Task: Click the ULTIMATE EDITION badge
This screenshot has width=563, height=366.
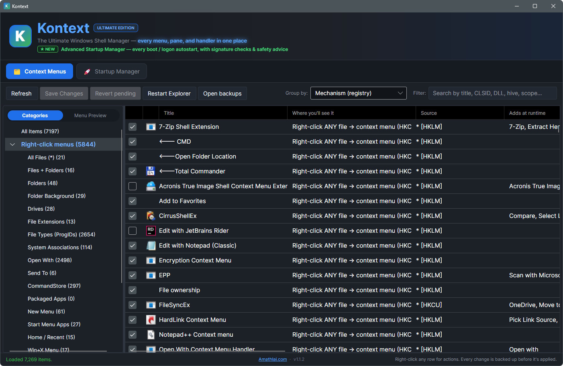Action: pyautogui.click(x=116, y=28)
